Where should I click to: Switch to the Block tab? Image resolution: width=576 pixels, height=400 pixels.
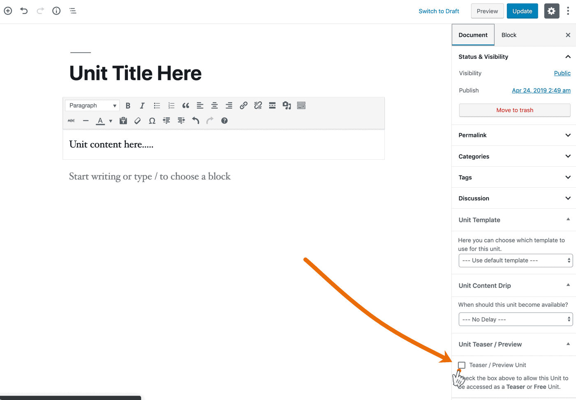tap(509, 35)
